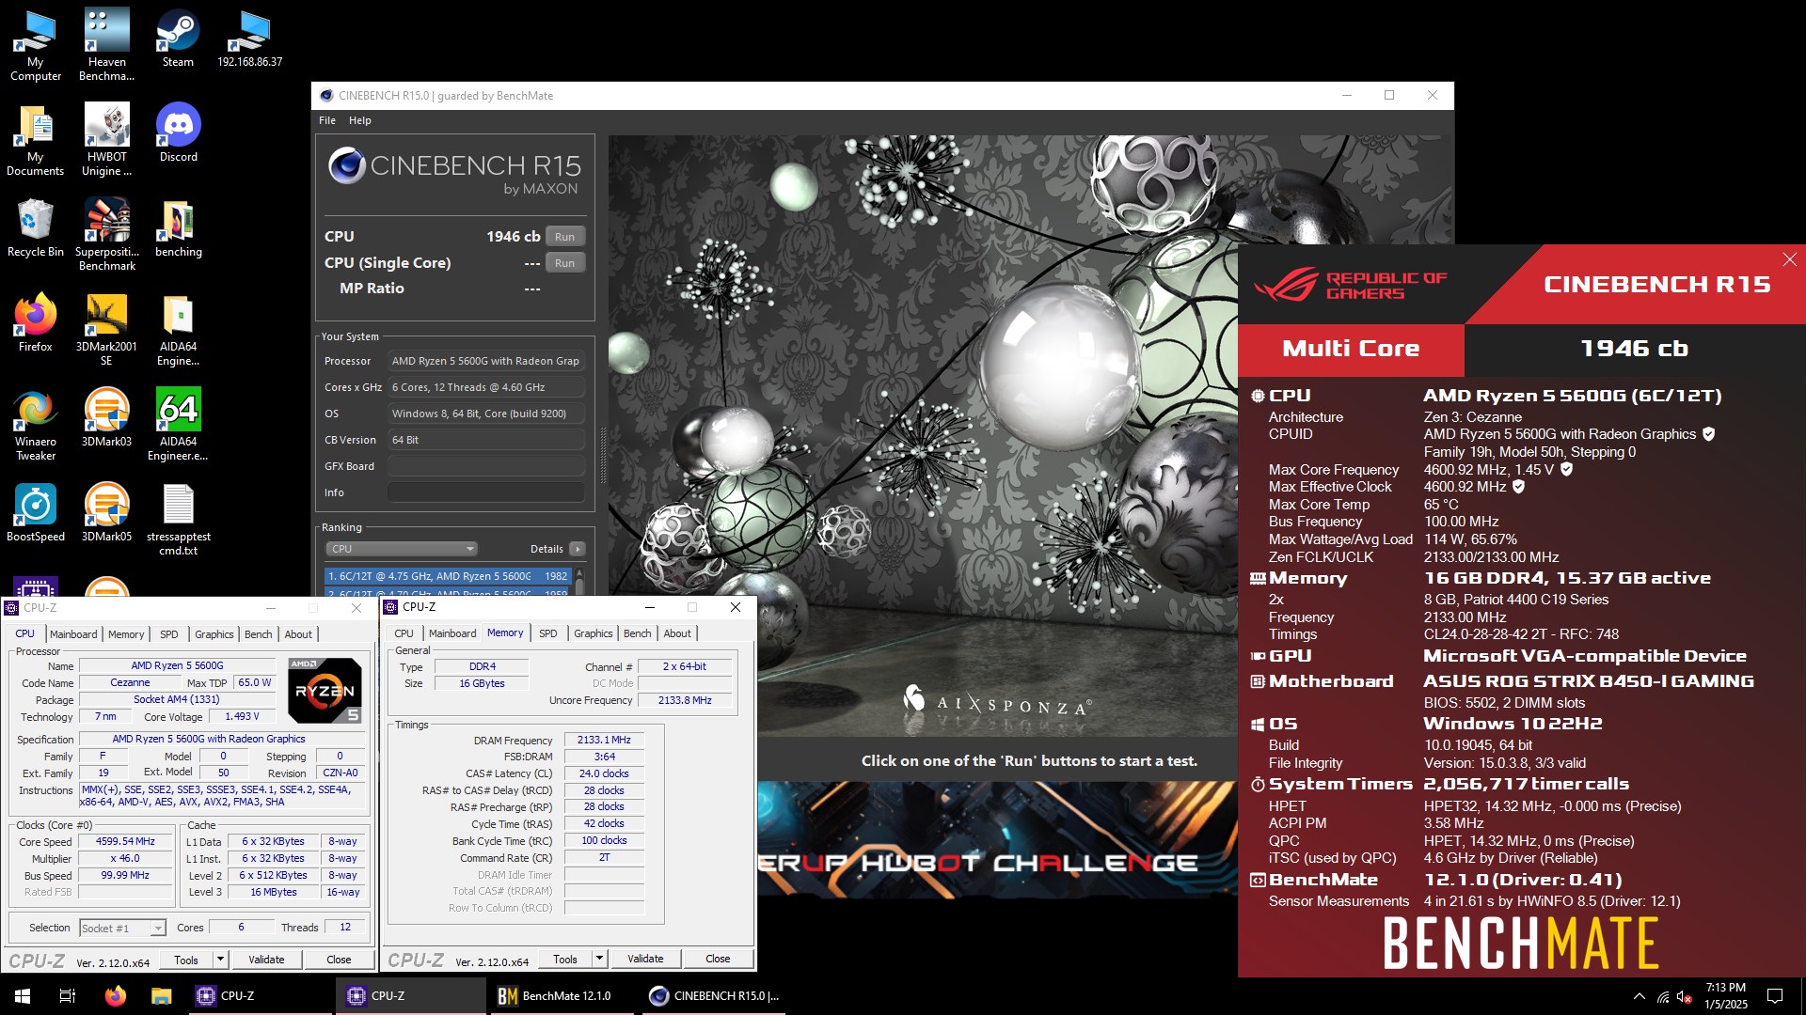Image resolution: width=1806 pixels, height=1015 pixels.
Task: Open the Winaero Tweaker shortcut
Action: click(35, 425)
